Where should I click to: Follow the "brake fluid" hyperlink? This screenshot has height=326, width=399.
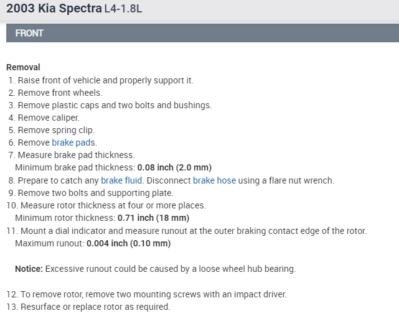click(x=121, y=180)
